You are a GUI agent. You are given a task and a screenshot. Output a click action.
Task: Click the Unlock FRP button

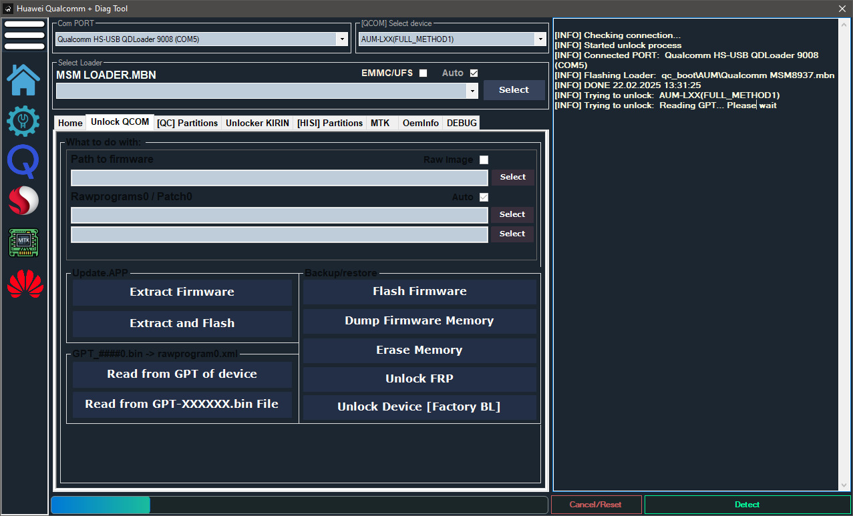(419, 378)
